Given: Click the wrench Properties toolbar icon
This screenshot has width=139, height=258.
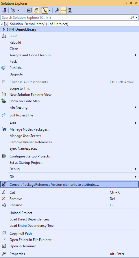Looking at the screenshot, I should click(57, 10).
